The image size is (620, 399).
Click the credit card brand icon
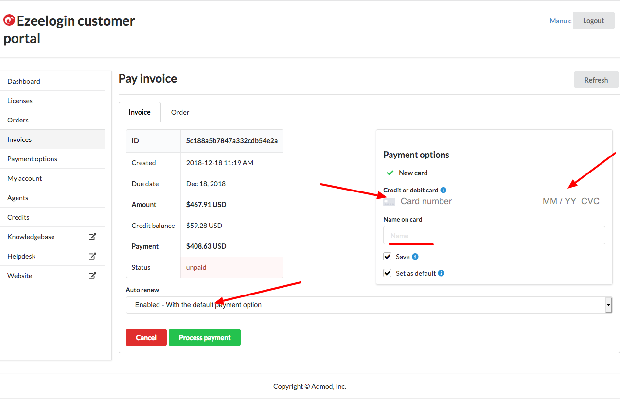[389, 201]
